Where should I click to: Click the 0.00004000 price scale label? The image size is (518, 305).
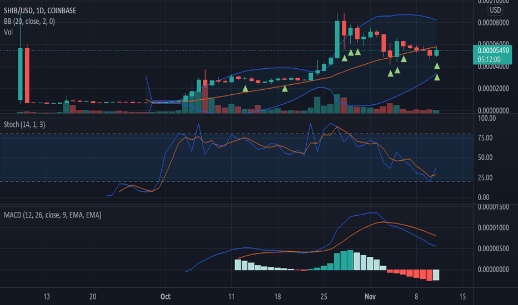493,67
